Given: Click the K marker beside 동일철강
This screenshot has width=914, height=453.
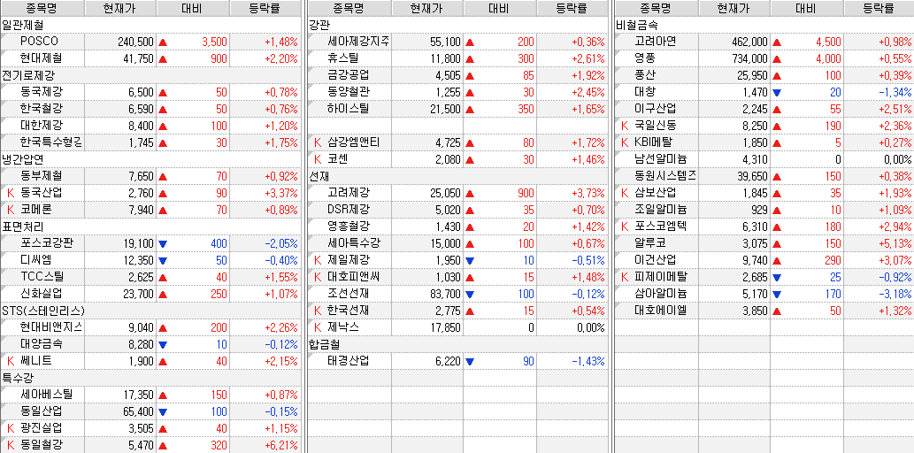Looking at the screenshot, I should [10, 445].
